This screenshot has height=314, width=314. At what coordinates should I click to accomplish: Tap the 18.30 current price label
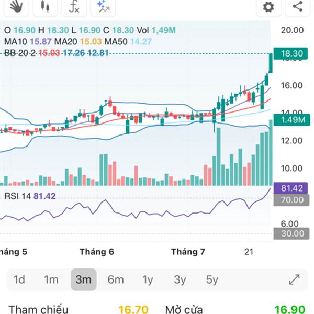tap(290, 53)
